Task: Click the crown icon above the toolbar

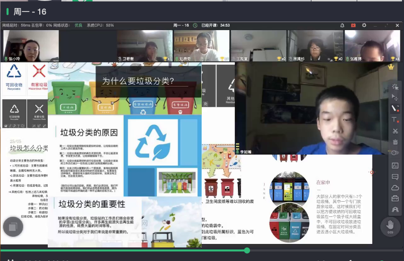Action: [x=390, y=66]
